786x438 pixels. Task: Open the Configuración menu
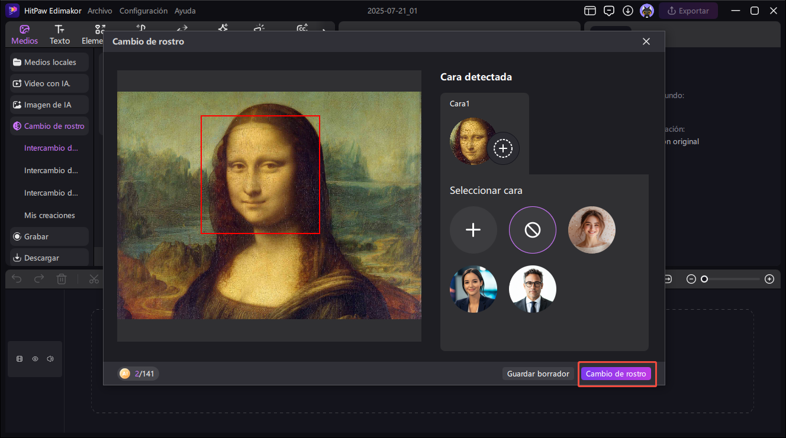(143, 11)
